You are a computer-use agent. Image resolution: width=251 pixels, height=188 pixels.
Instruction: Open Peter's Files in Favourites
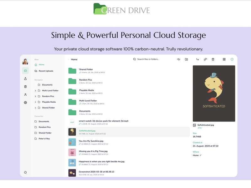(44, 138)
